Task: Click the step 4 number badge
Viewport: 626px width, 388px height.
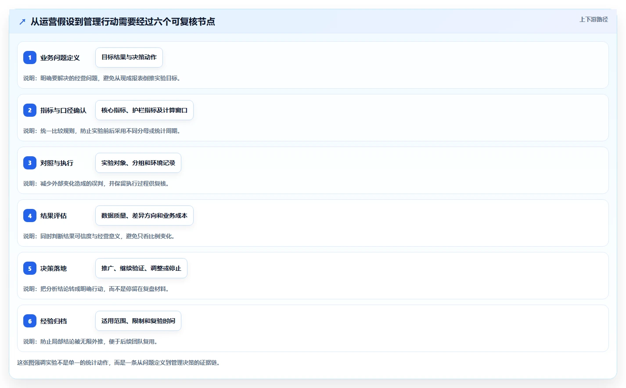Action: (x=30, y=216)
